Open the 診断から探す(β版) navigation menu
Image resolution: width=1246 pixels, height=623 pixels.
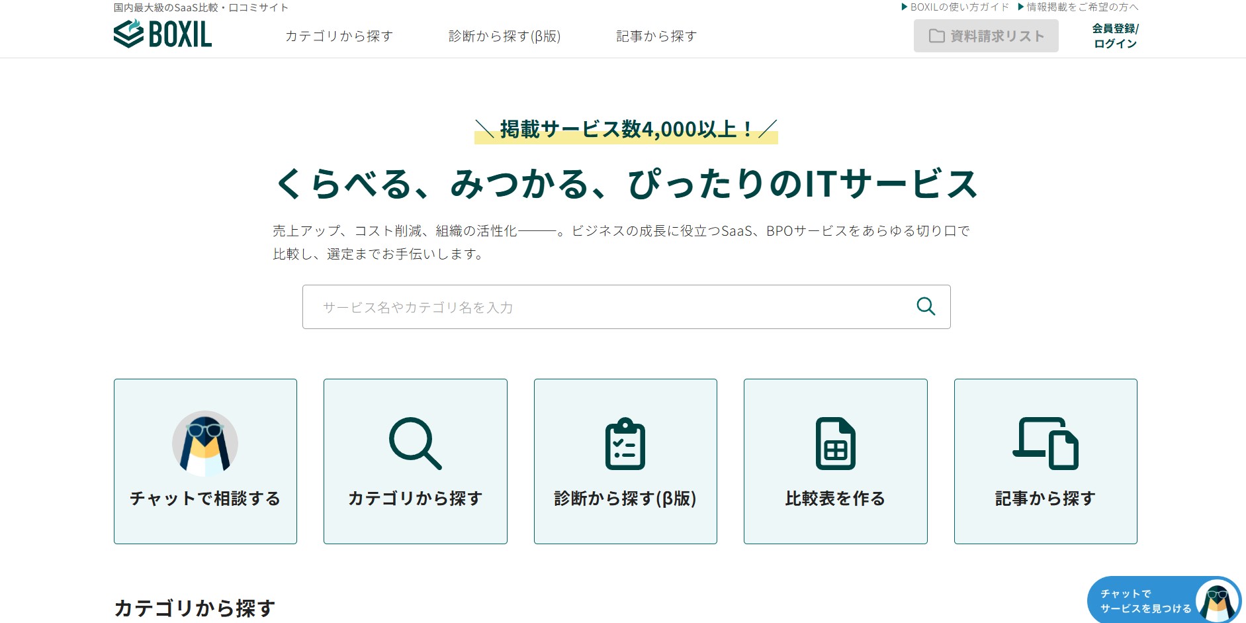505,36
